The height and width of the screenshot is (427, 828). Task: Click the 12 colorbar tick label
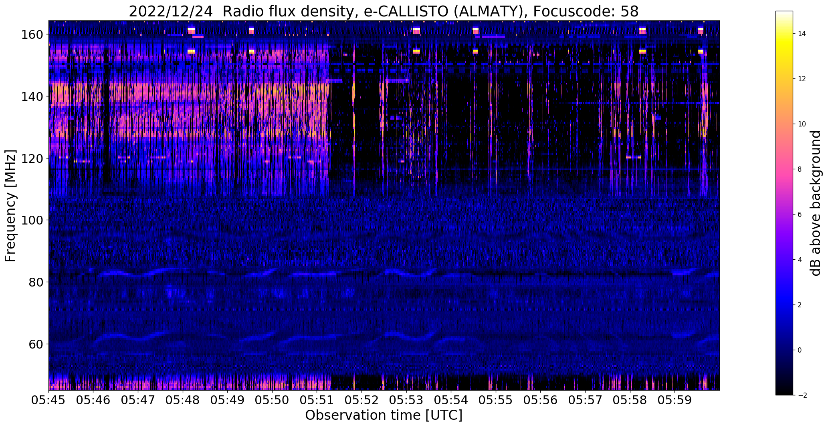pos(802,79)
